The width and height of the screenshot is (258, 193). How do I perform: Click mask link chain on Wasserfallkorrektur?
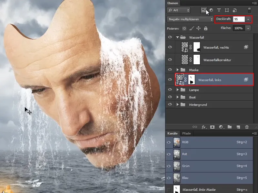tap(191, 60)
